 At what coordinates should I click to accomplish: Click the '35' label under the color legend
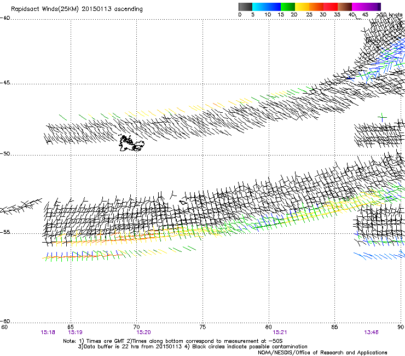click(337, 14)
